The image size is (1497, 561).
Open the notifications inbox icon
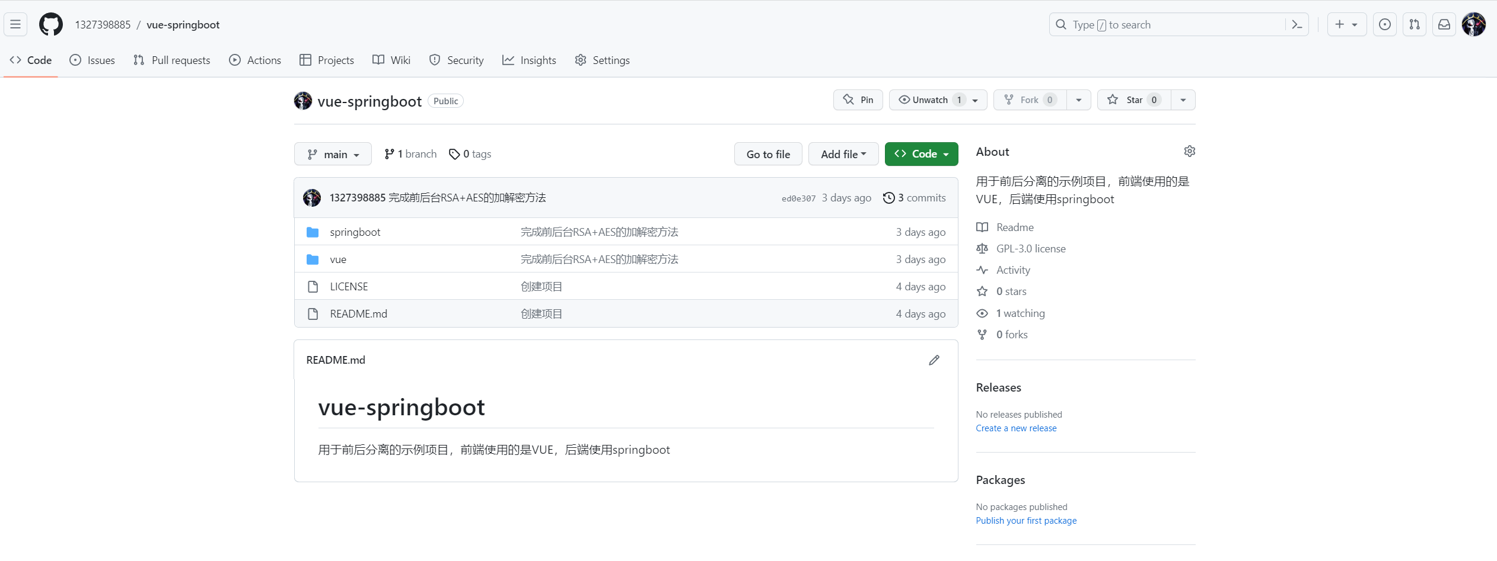tap(1444, 24)
